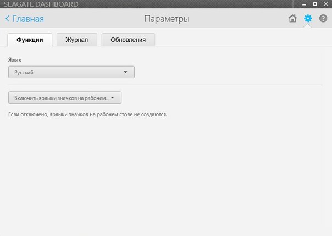The image size is (332, 236).
Task: Go back via the Главная link
Action: click(27, 19)
